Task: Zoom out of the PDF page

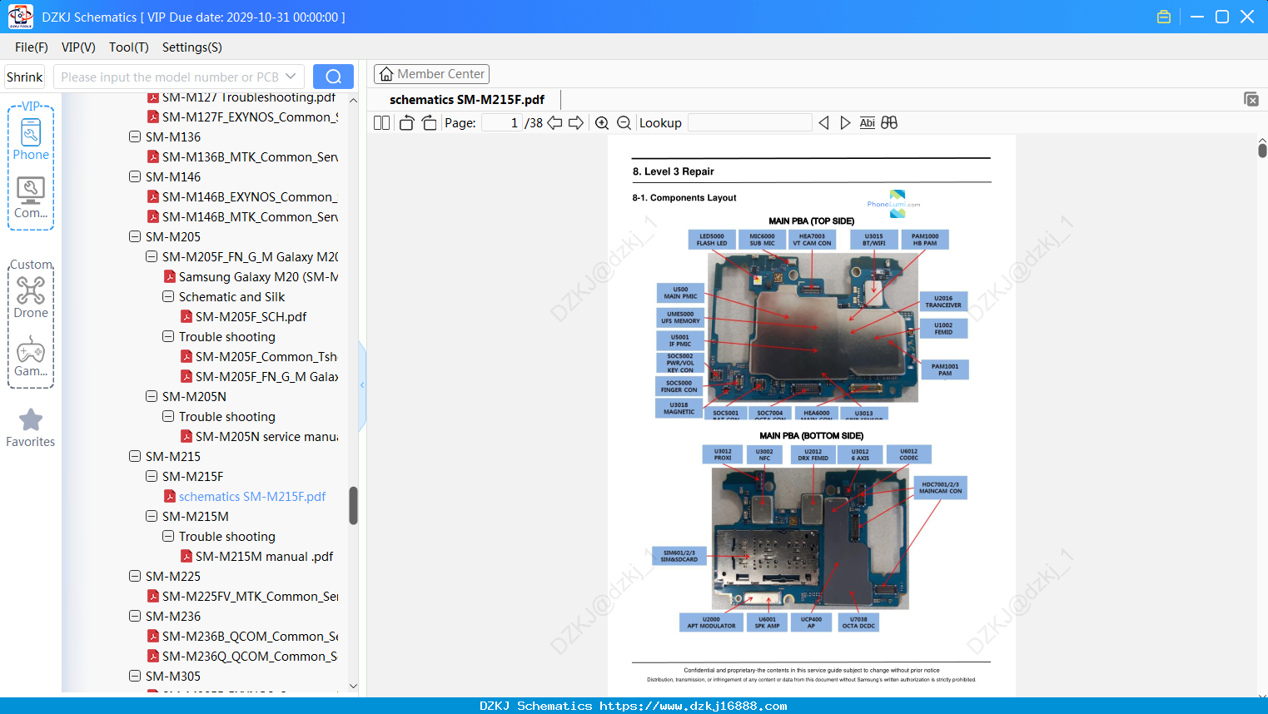Action: pos(624,123)
